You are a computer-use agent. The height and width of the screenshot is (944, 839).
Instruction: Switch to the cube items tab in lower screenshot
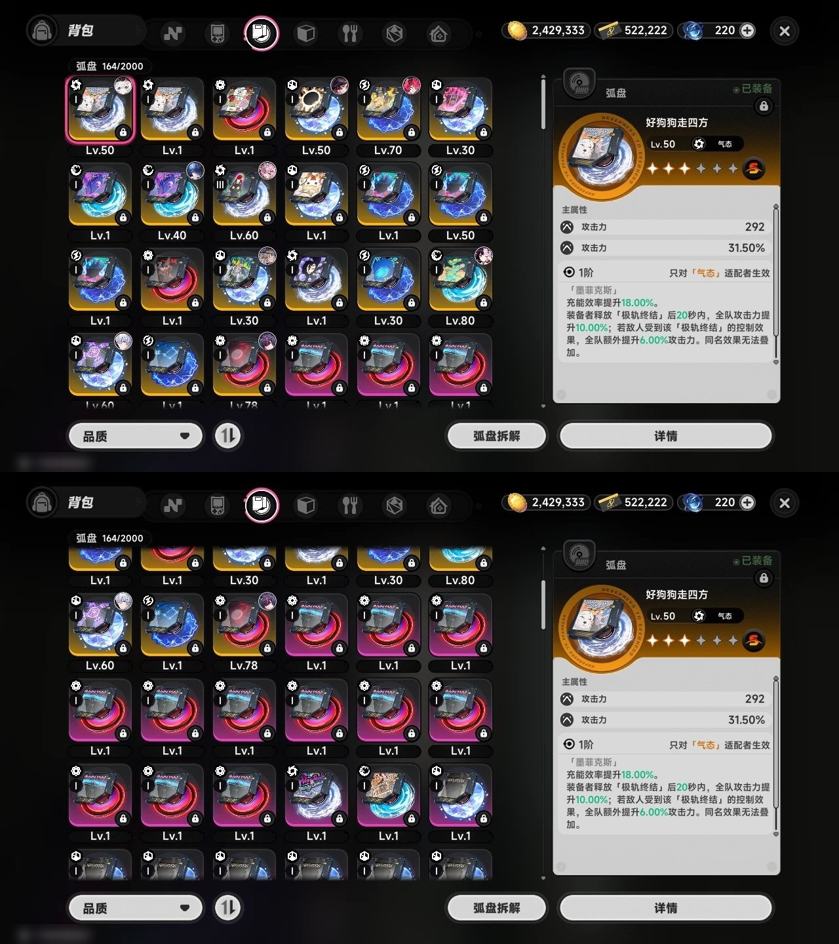(306, 505)
